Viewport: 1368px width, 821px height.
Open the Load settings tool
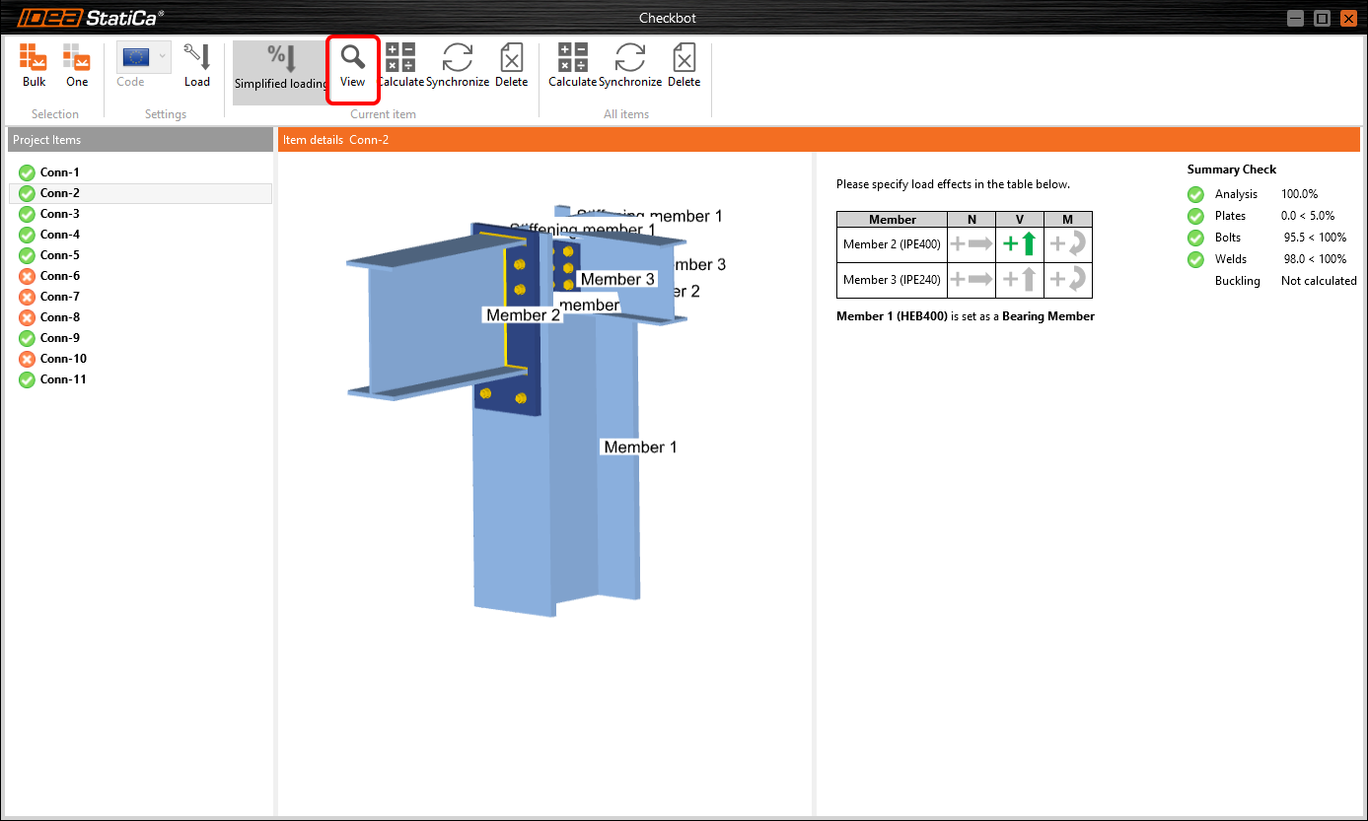[x=197, y=65]
